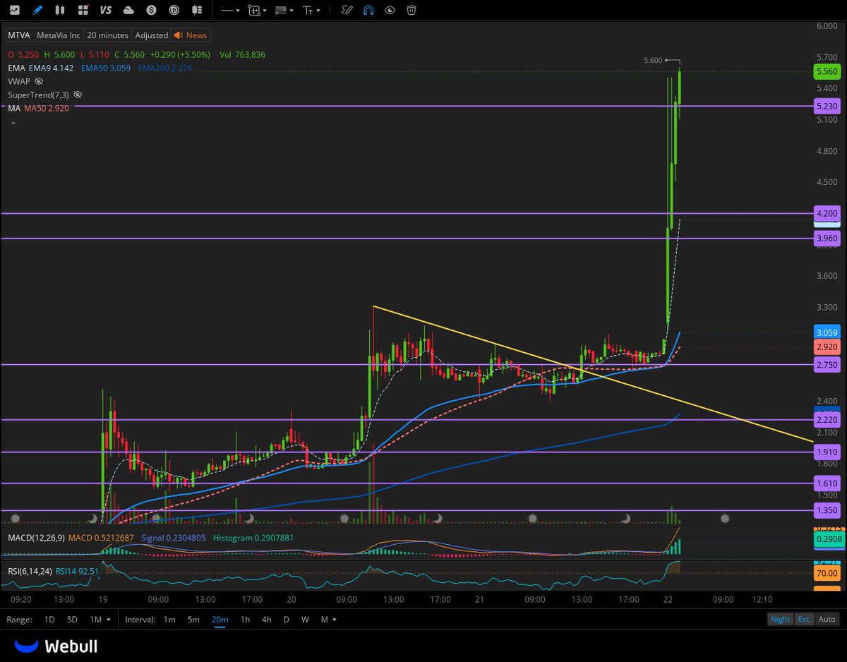Click the 1.910 purple price level label
The width and height of the screenshot is (847, 662).
point(827,452)
